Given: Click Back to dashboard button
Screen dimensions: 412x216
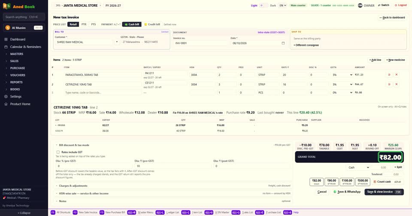Looking at the screenshot, I should (392, 18).
